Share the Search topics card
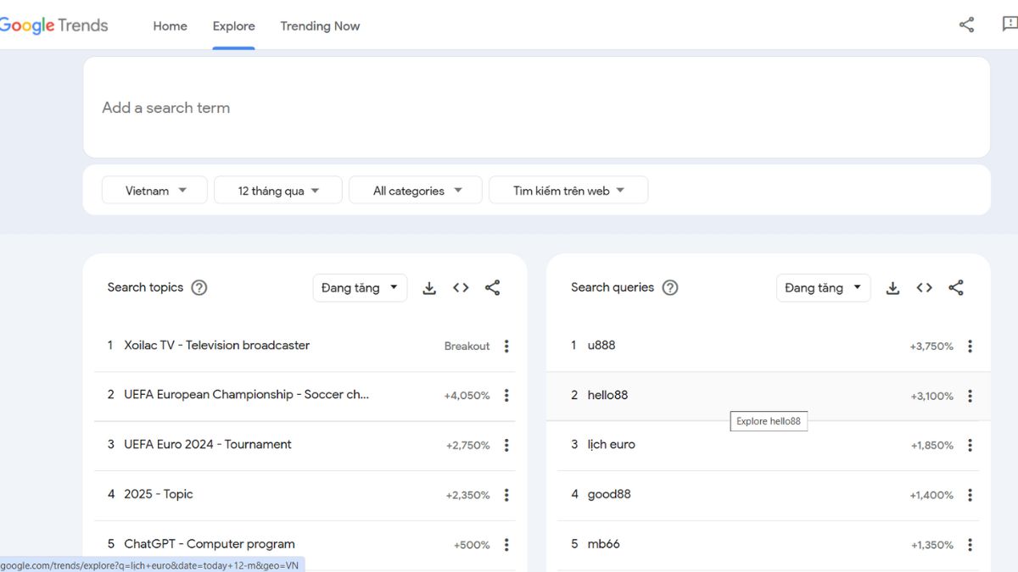 click(x=493, y=288)
